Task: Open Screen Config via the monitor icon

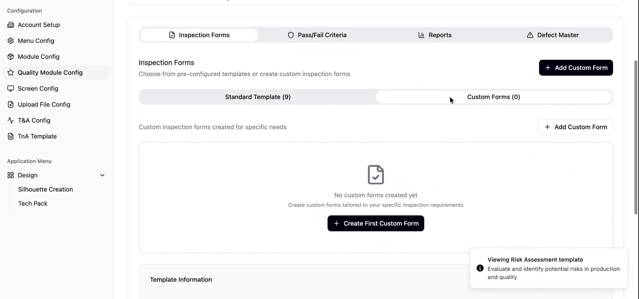Action: click(x=11, y=88)
